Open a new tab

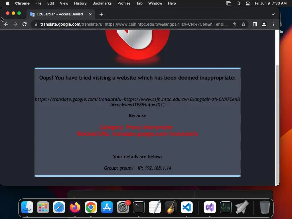coord(101,14)
